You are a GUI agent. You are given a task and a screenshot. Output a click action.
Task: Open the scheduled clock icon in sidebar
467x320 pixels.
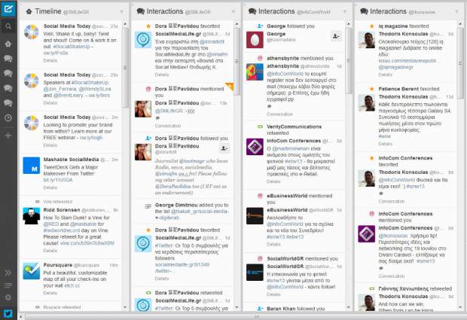pos(8,118)
